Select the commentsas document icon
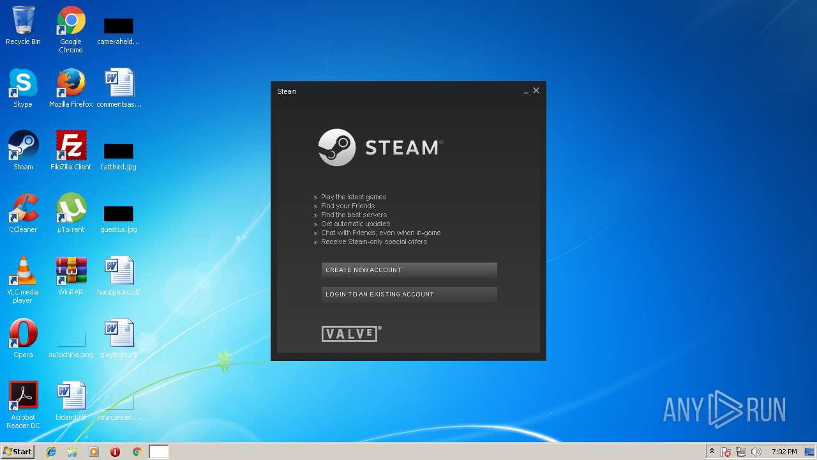The width and height of the screenshot is (817, 460). (x=119, y=88)
